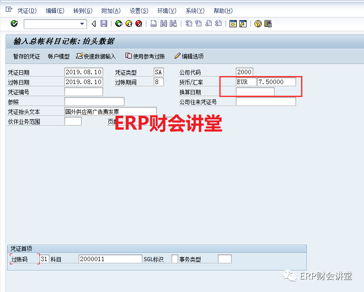The height and width of the screenshot is (292, 364).
Task: Collapse command field using left triangle
Action: click(94, 24)
